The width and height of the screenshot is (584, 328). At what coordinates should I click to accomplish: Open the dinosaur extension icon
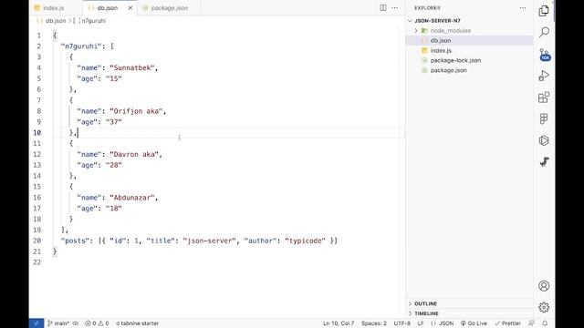[544, 162]
